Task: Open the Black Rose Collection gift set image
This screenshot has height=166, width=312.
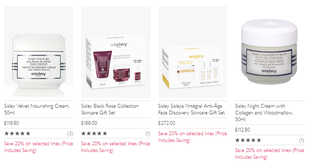Action: (116, 52)
